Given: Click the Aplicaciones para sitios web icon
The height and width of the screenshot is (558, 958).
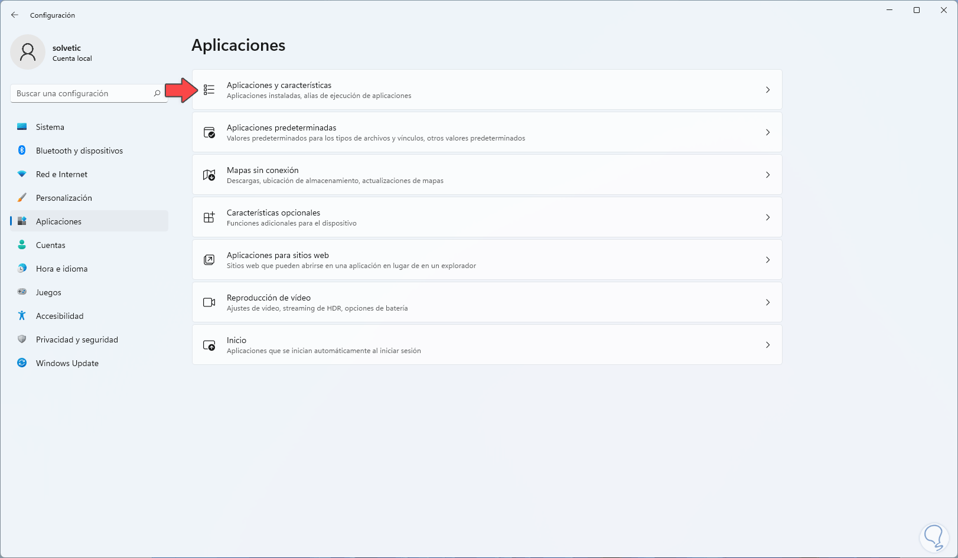Looking at the screenshot, I should (209, 260).
